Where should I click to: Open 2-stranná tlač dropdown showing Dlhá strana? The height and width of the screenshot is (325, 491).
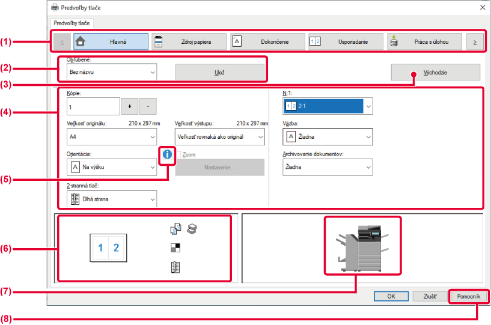tap(112, 199)
